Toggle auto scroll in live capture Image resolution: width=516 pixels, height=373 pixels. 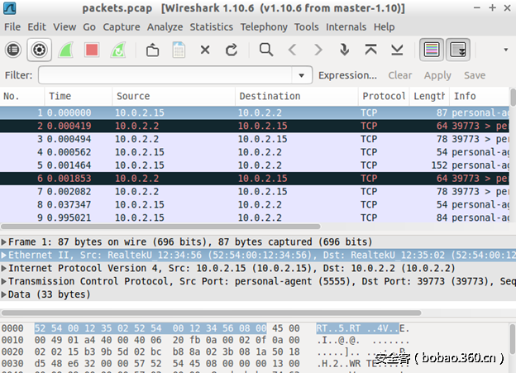click(x=458, y=50)
